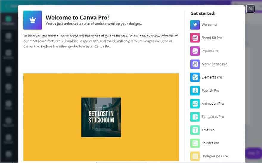
Task: Click the purple Help button behind the dialog
Action: click(x=253, y=153)
